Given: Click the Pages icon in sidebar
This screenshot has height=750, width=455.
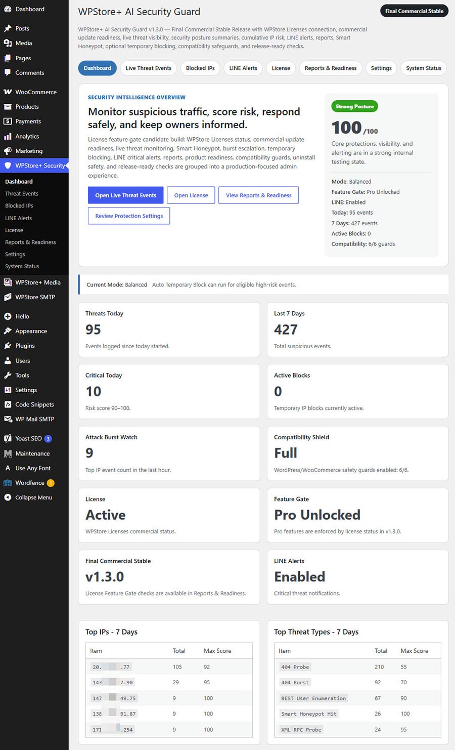Looking at the screenshot, I should point(8,58).
